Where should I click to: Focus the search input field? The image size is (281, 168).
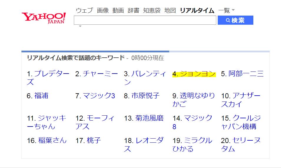pos(145,20)
